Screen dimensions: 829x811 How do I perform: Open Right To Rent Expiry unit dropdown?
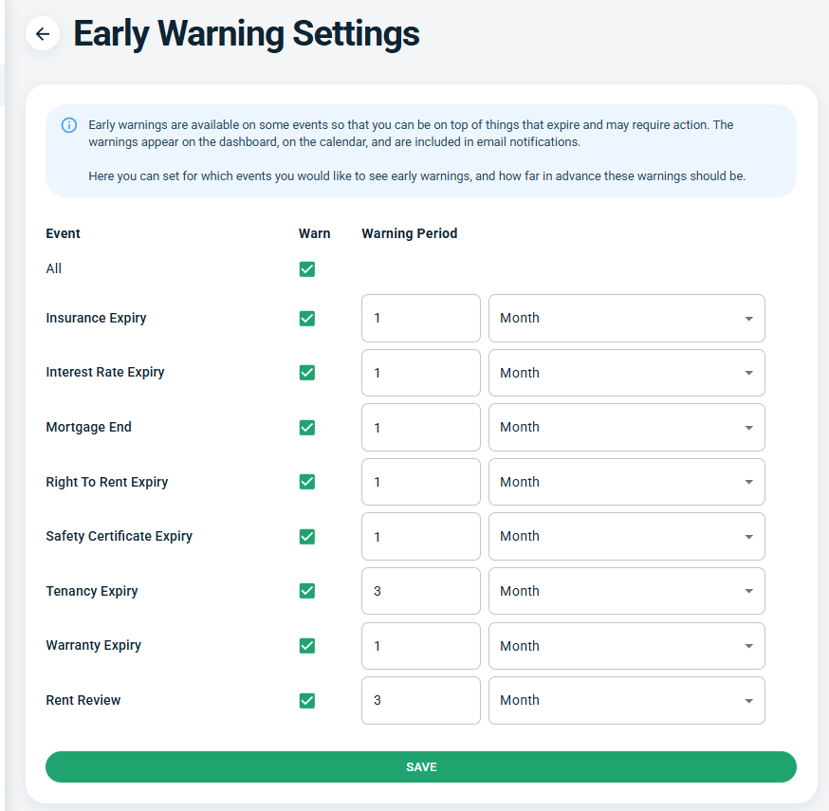(627, 482)
